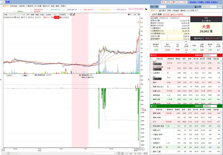Toggle the lock icon beside 日期
The height and width of the screenshot is (155, 223).
click(195, 7)
